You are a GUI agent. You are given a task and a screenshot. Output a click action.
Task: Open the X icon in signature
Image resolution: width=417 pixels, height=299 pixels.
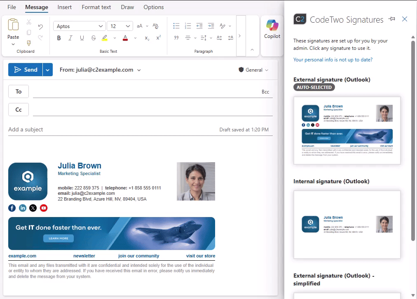tap(33, 208)
